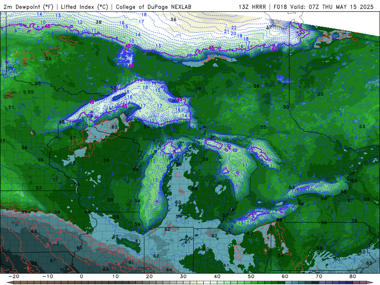Click the 40 label on the color scale

217,276
